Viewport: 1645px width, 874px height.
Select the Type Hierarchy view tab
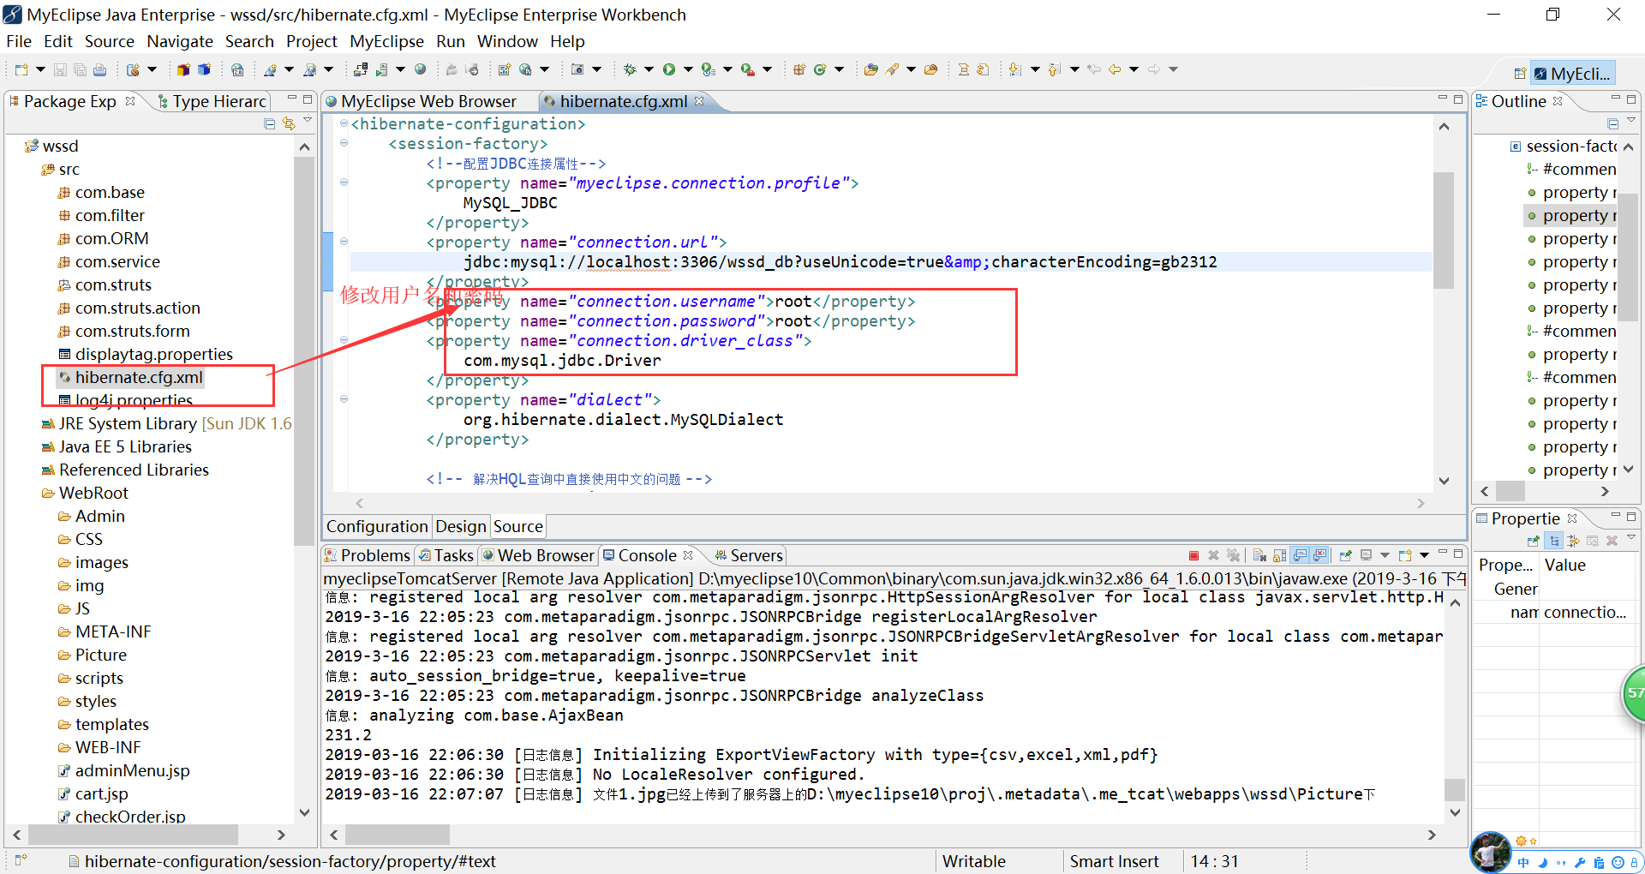point(212,101)
